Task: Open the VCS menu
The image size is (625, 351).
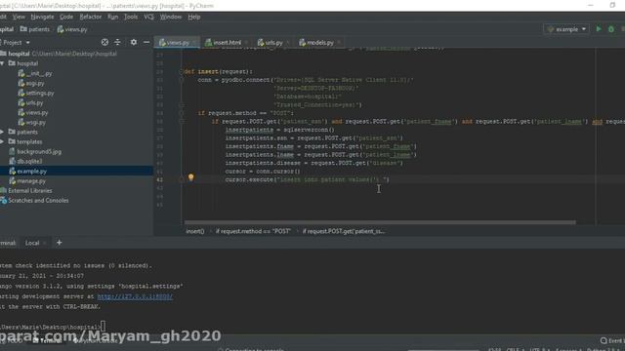Action: coord(148,17)
